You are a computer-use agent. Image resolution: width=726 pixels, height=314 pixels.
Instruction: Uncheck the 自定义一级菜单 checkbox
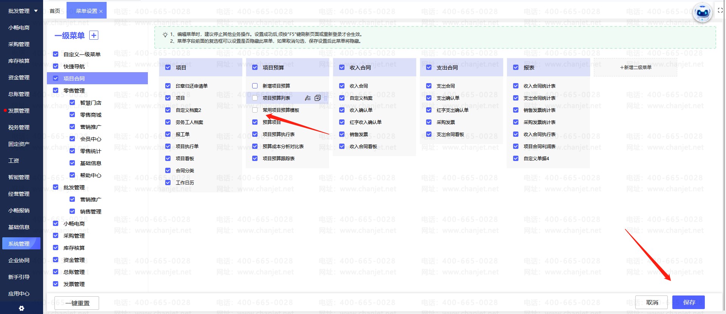[56, 54]
